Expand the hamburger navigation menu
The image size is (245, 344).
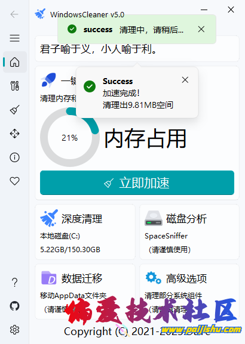pyautogui.click(x=14, y=38)
